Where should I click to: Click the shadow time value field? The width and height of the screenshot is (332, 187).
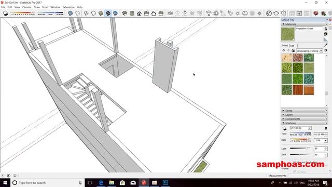coord(320,134)
